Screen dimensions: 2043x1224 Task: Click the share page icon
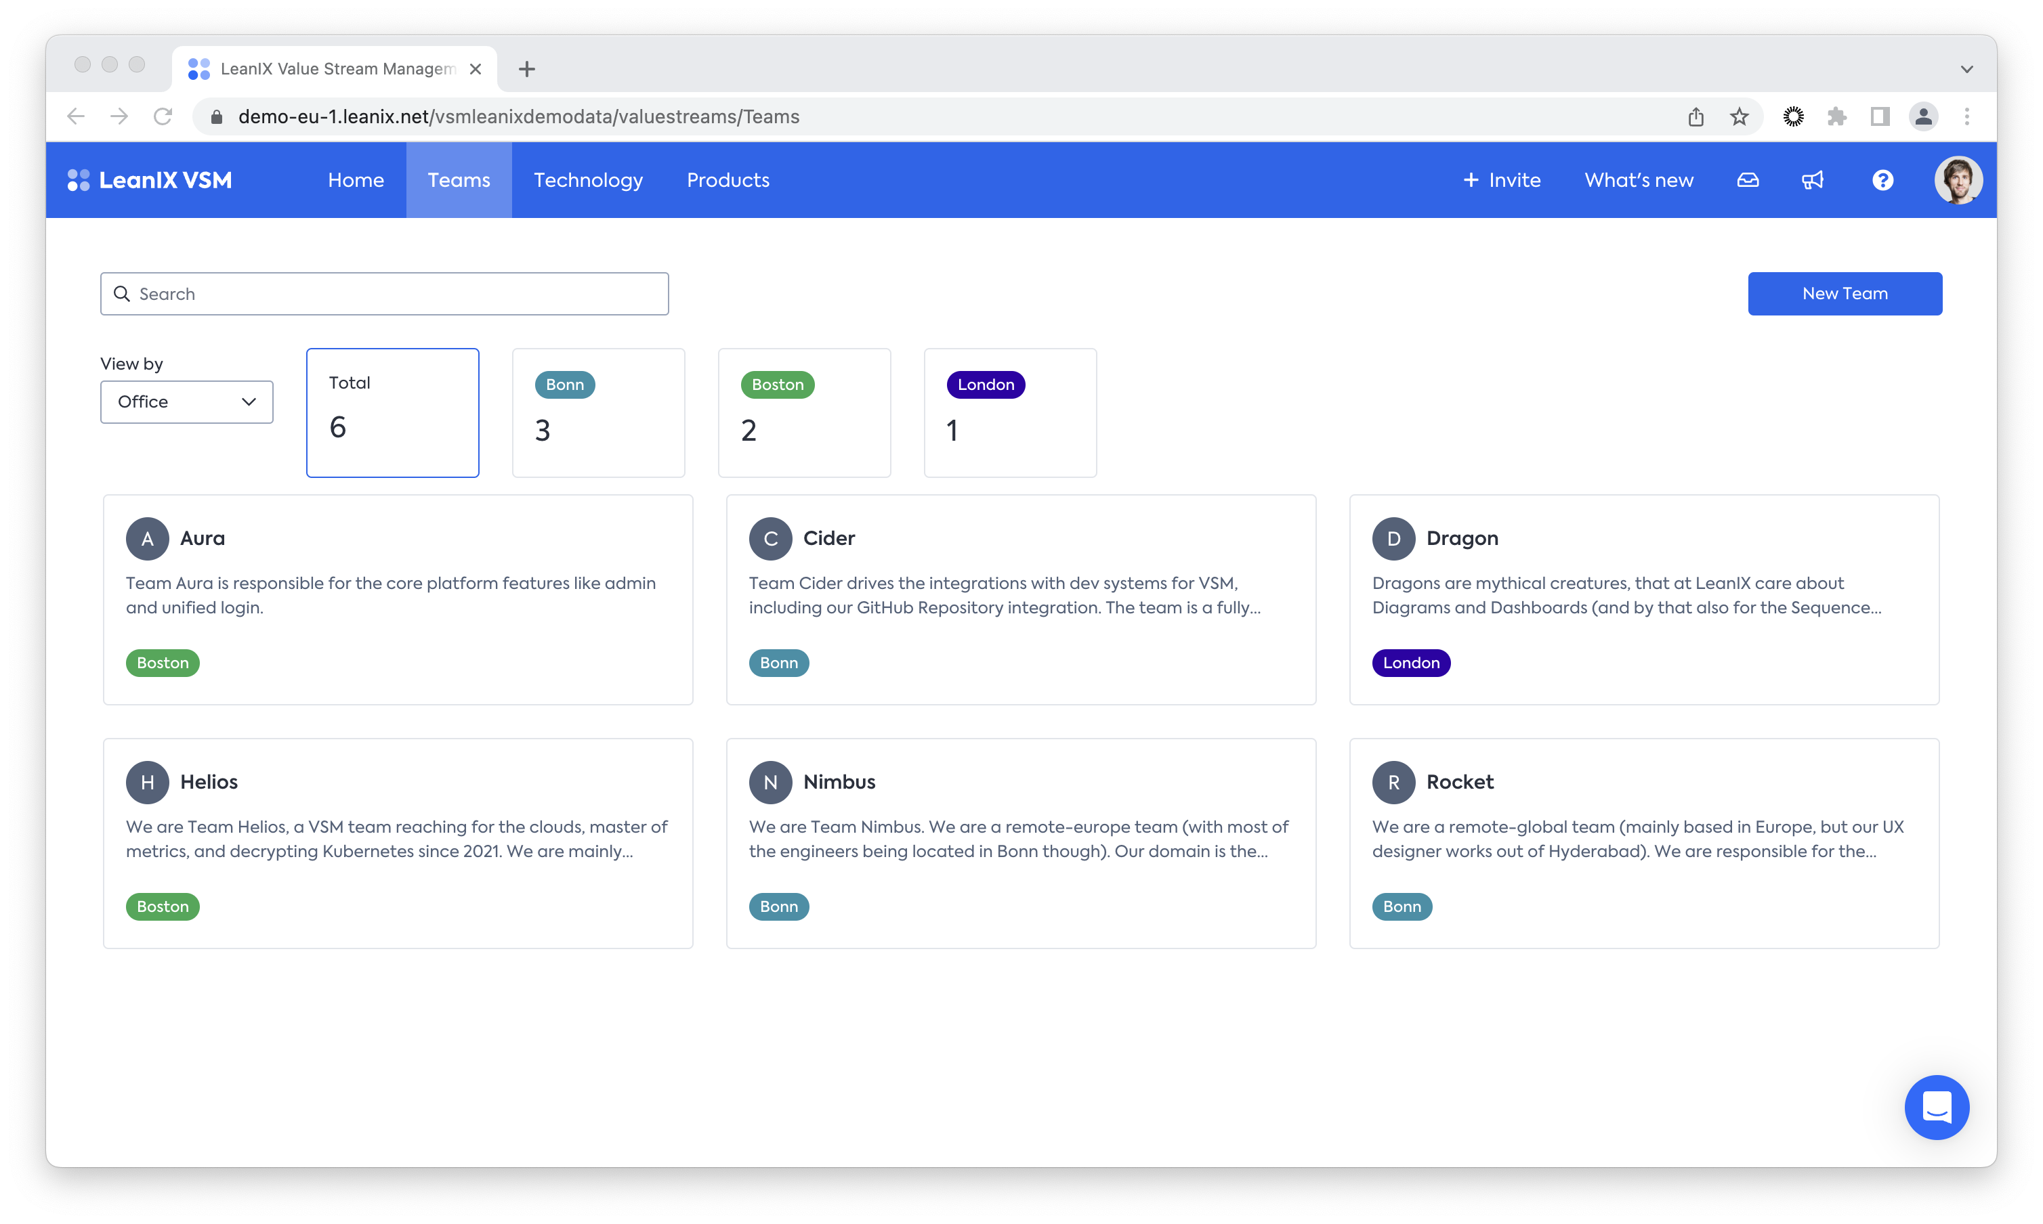click(x=1696, y=116)
